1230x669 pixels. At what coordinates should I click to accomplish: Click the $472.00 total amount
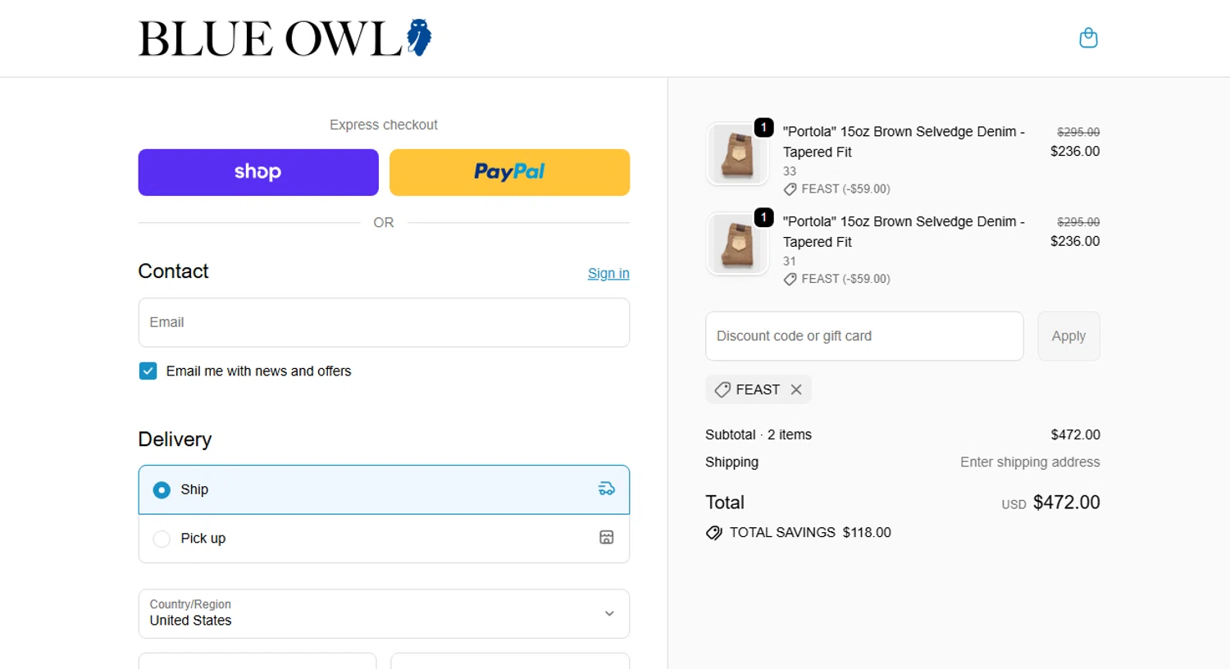(1066, 503)
